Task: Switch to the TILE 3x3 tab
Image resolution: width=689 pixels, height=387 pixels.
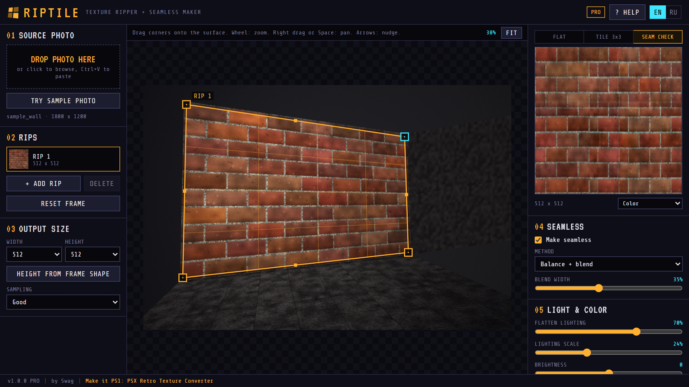Action: (608, 37)
